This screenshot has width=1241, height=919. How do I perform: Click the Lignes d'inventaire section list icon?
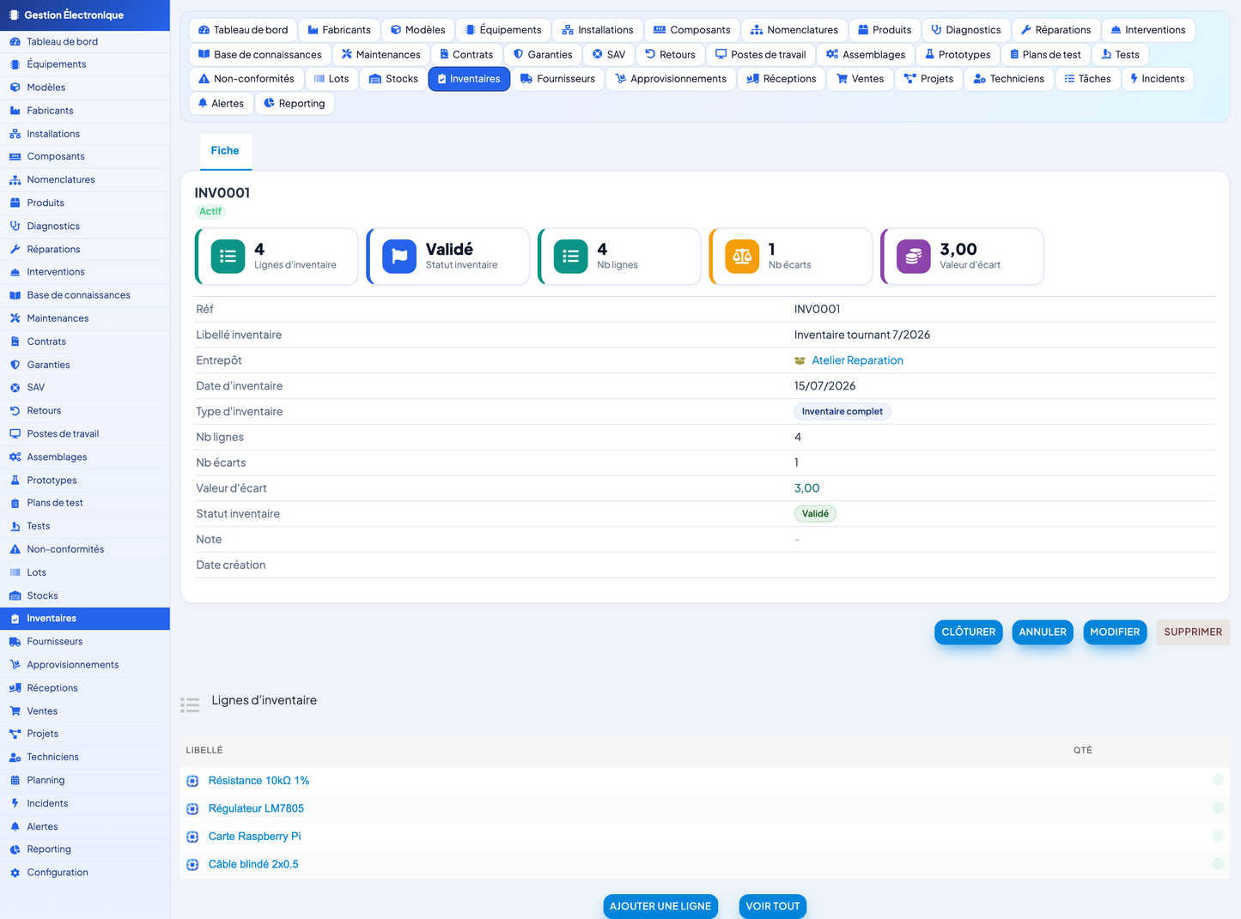point(190,705)
